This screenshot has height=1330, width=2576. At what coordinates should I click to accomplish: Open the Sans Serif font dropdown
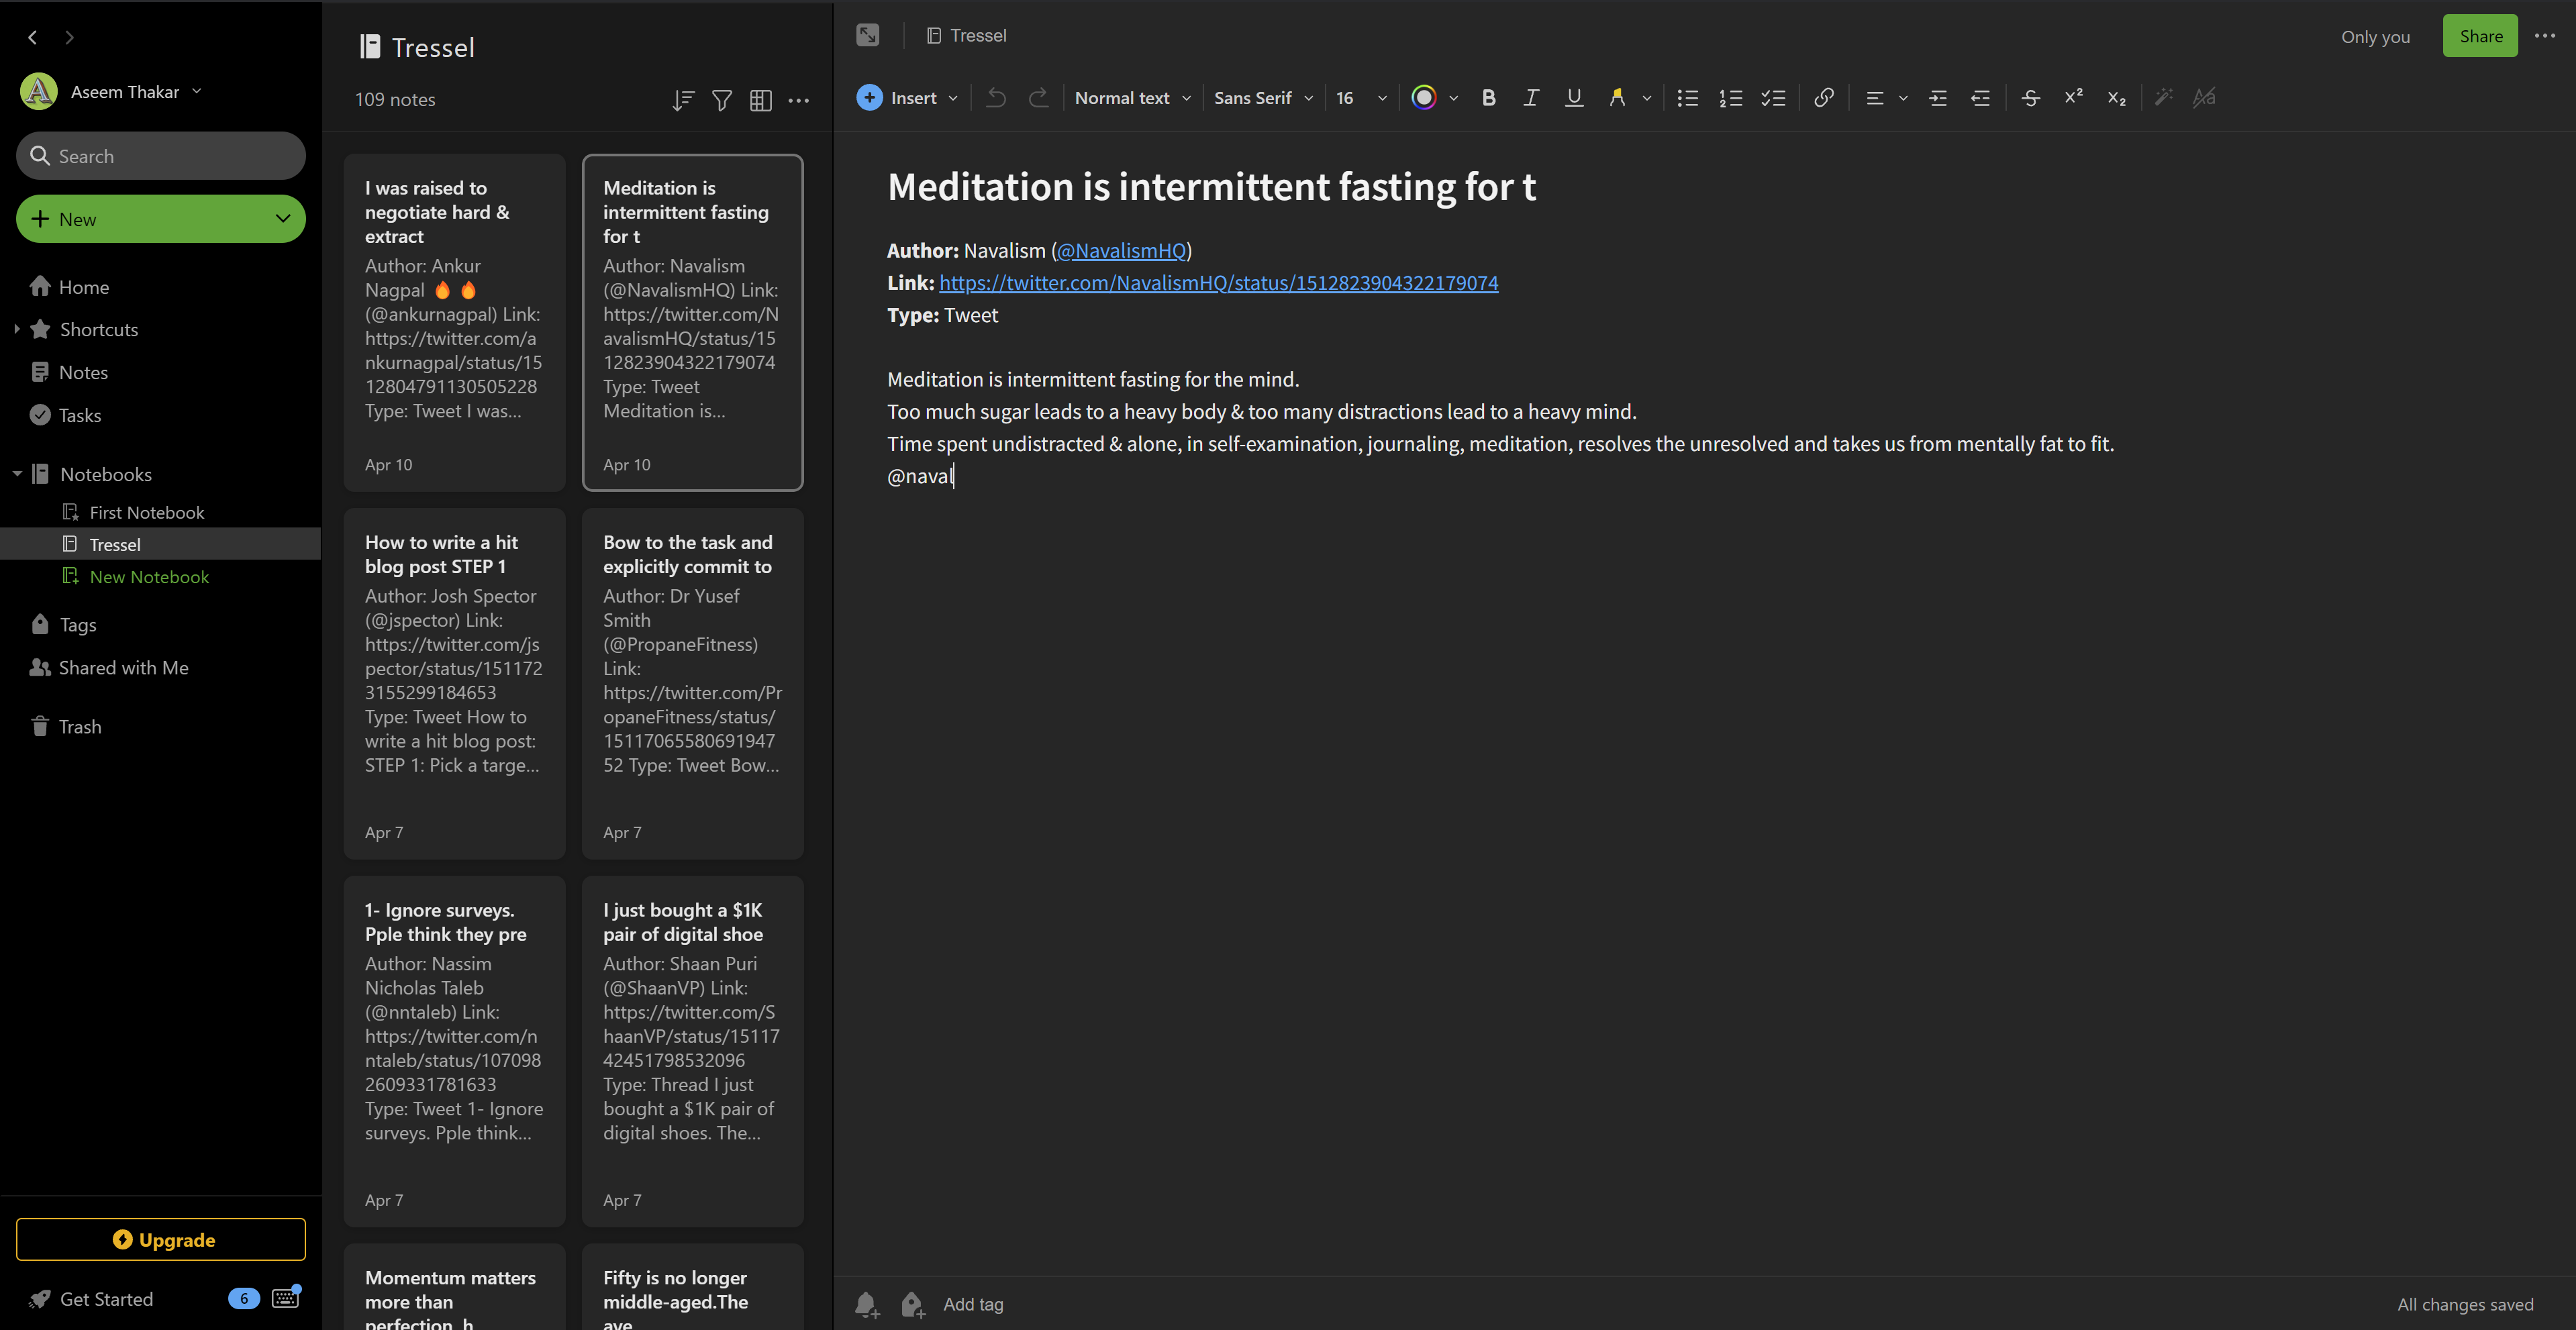(1262, 97)
